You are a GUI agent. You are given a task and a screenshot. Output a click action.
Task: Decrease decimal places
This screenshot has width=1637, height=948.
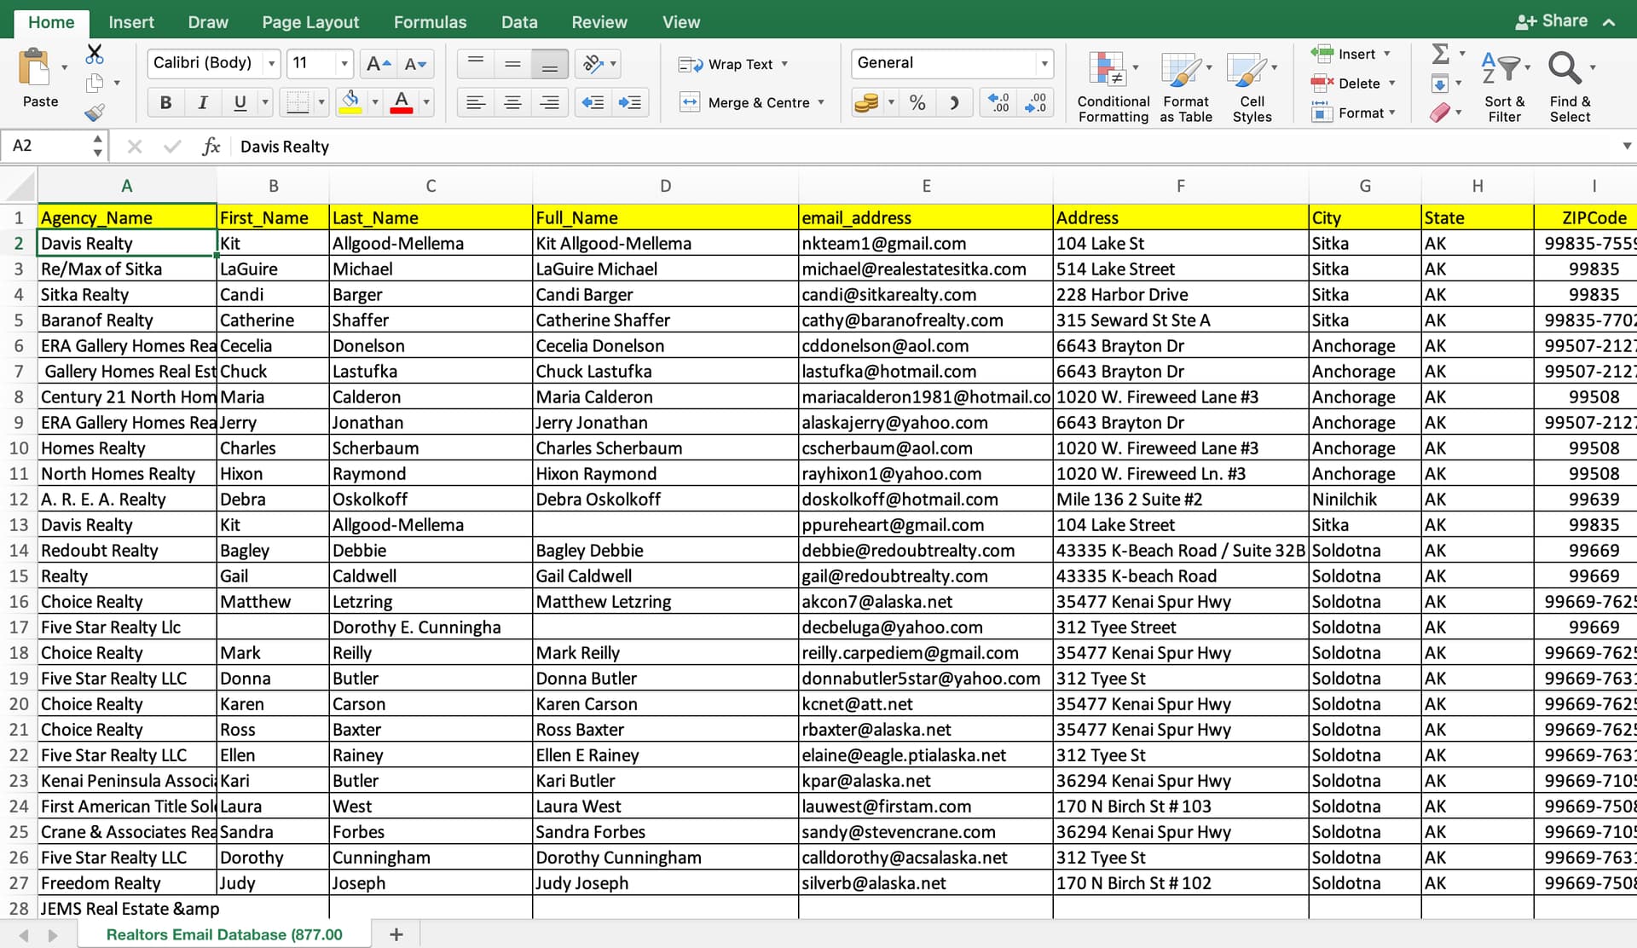(x=1036, y=103)
